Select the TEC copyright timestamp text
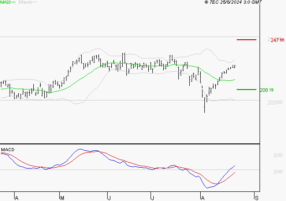This screenshot has height=201, width=286. click(233, 2)
